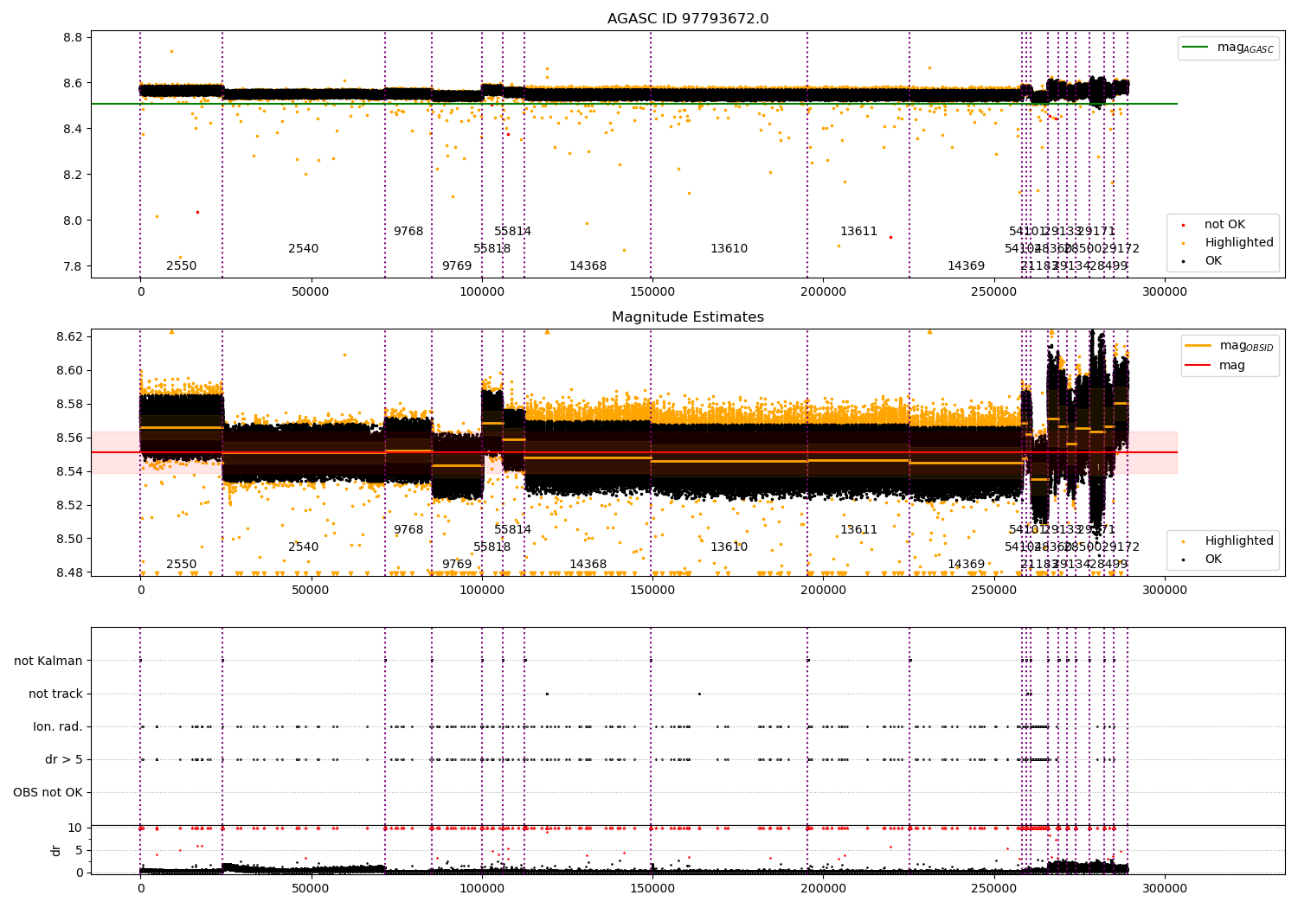Click obsid label '2550' in middle plot

pyautogui.click(x=182, y=565)
